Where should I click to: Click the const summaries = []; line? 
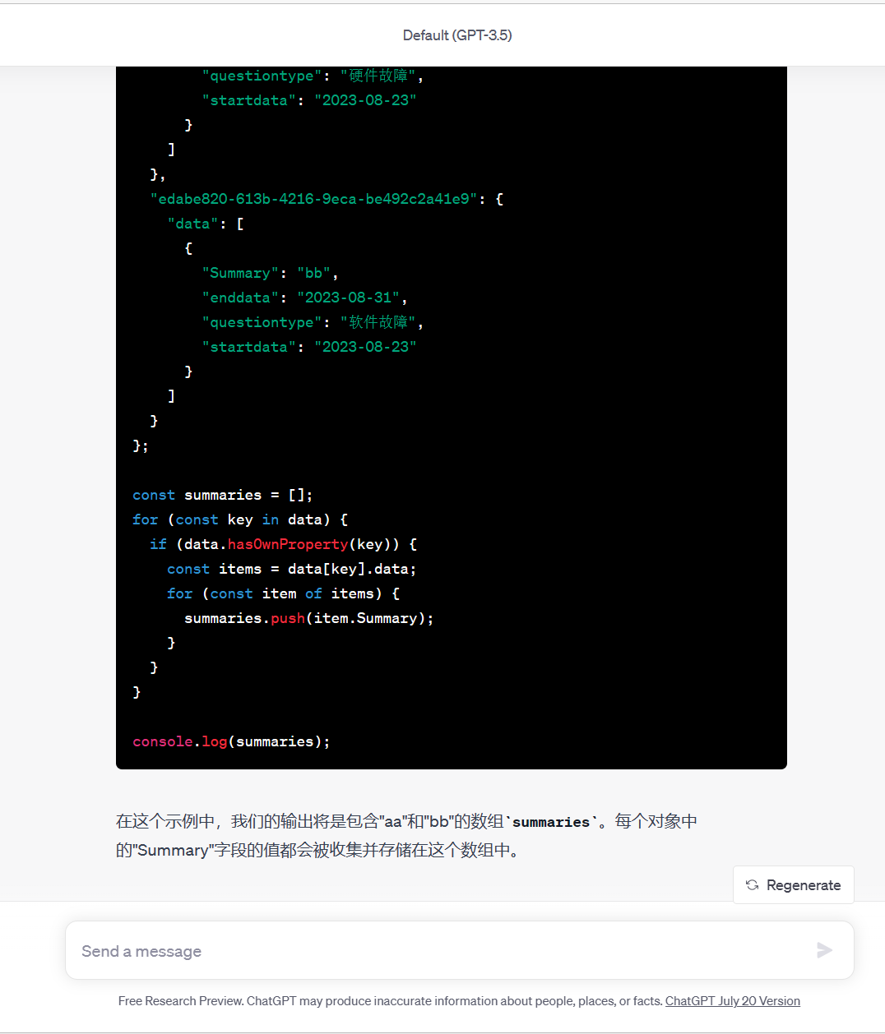coord(222,495)
